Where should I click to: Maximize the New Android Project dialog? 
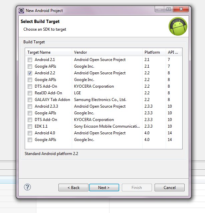tap(169, 9)
